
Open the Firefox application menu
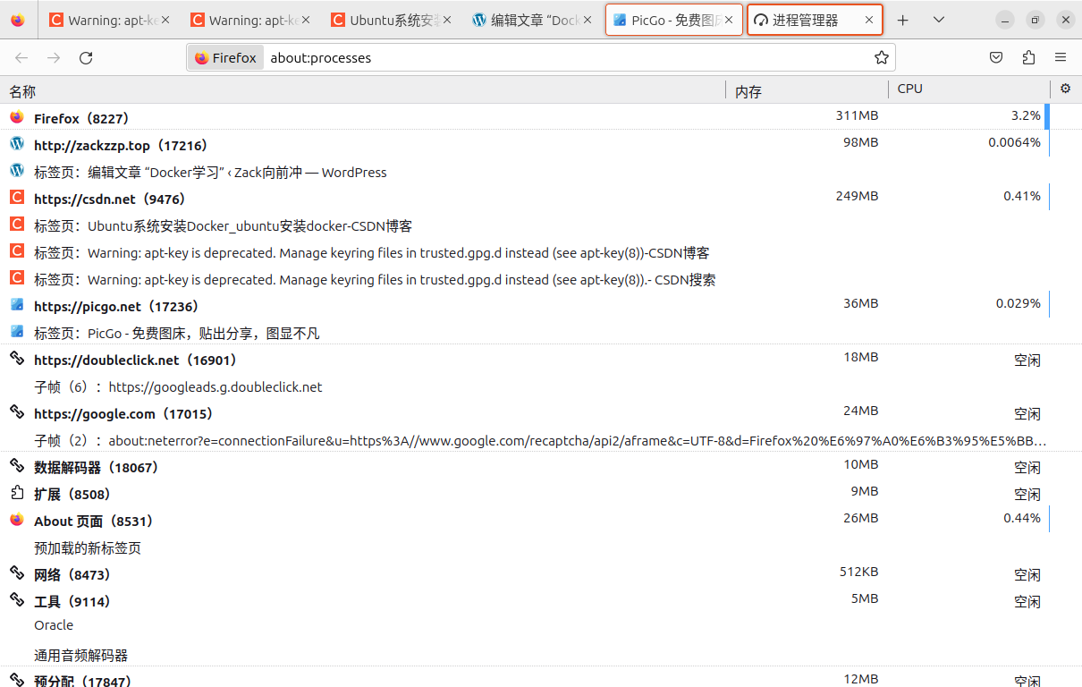(1061, 58)
